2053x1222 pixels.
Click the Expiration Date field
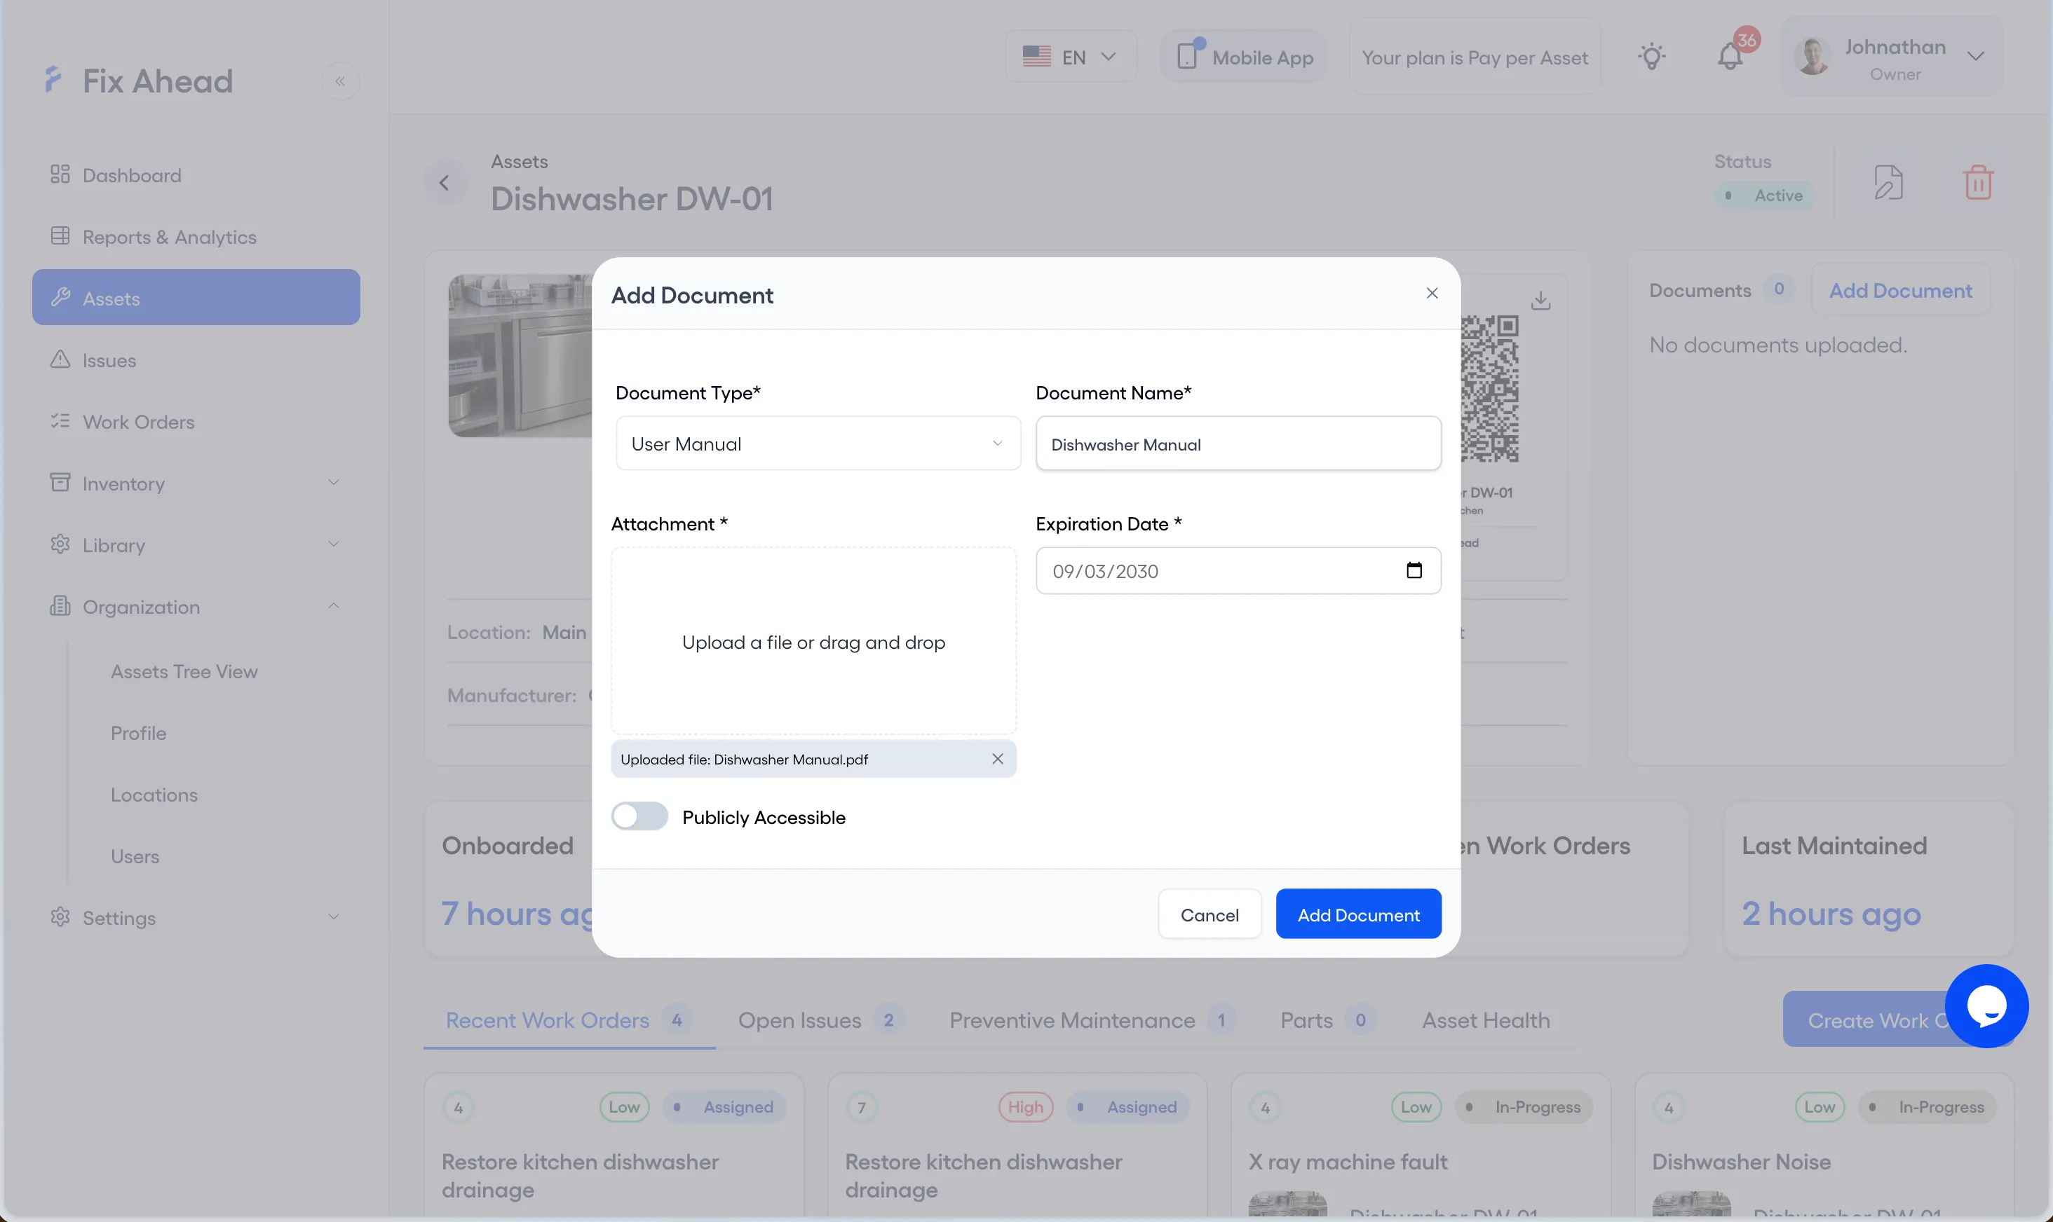coord(1238,570)
